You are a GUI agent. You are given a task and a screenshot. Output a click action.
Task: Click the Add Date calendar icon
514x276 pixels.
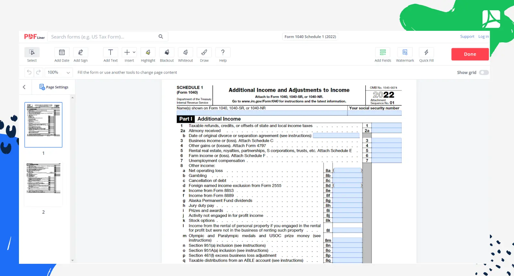(62, 52)
